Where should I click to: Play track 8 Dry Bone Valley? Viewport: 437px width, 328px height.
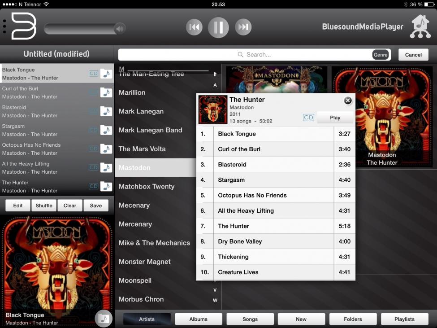[276, 241]
